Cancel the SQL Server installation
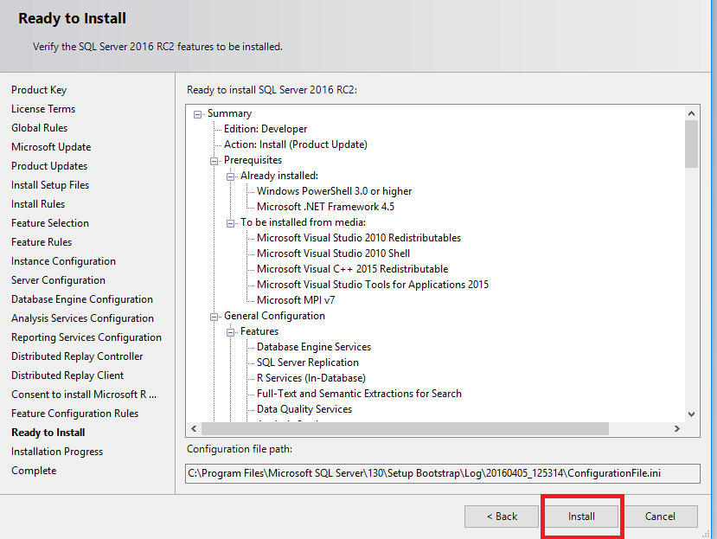This screenshot has height=539, width=717. point(660,516)
